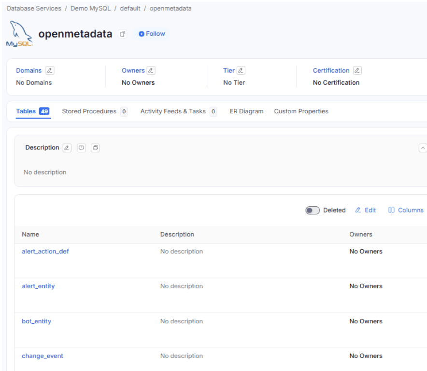Click the third icon beside Description heading

95,148
